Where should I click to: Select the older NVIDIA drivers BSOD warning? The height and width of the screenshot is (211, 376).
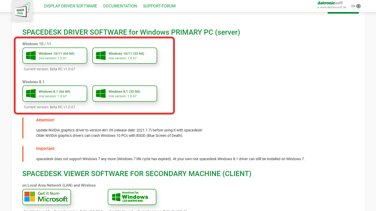(110, 136)
